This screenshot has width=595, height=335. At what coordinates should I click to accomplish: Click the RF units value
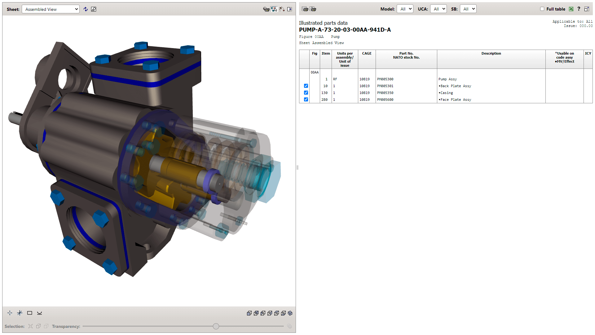(335, 79)
